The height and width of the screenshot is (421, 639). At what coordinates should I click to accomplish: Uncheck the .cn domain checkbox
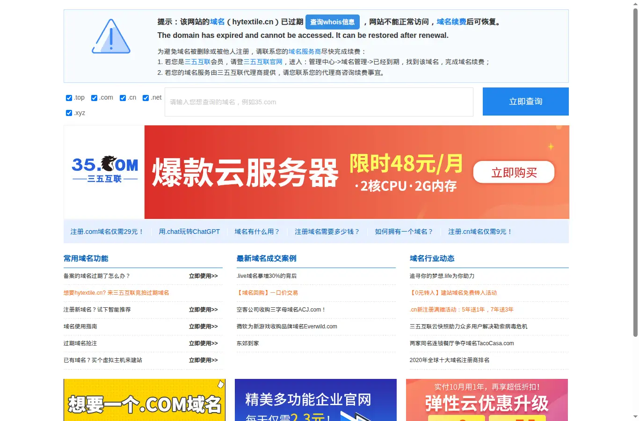123,98
